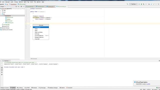Choose toString() in Generate popup
The width and height of the screenshot is (160, 90).
[x=41, y=34]
